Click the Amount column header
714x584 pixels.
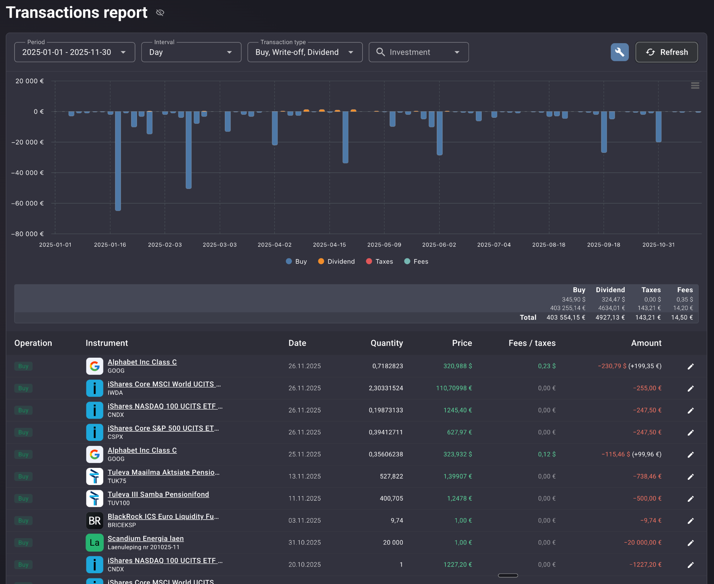coord(646,343)
